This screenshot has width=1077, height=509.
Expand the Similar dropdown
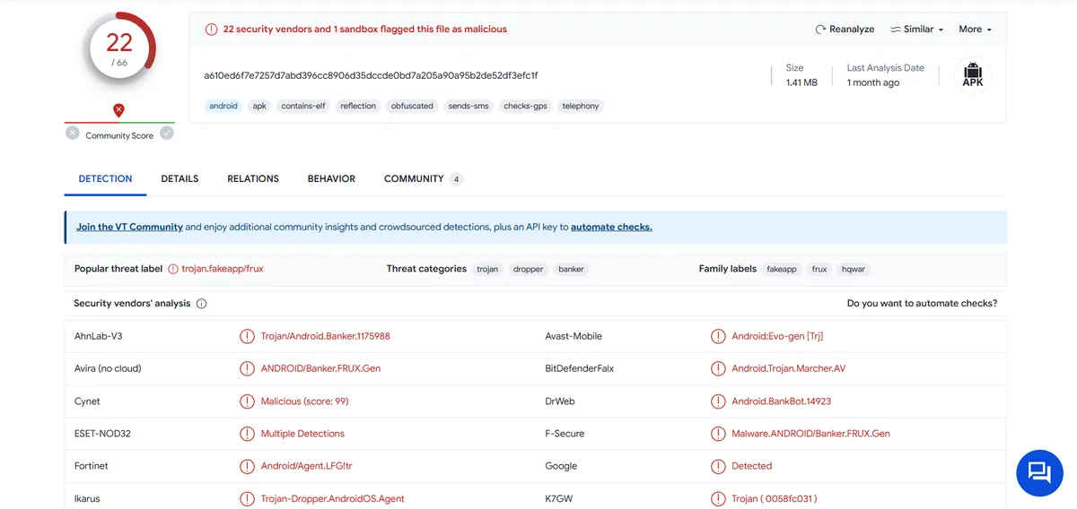click(916, 30)
